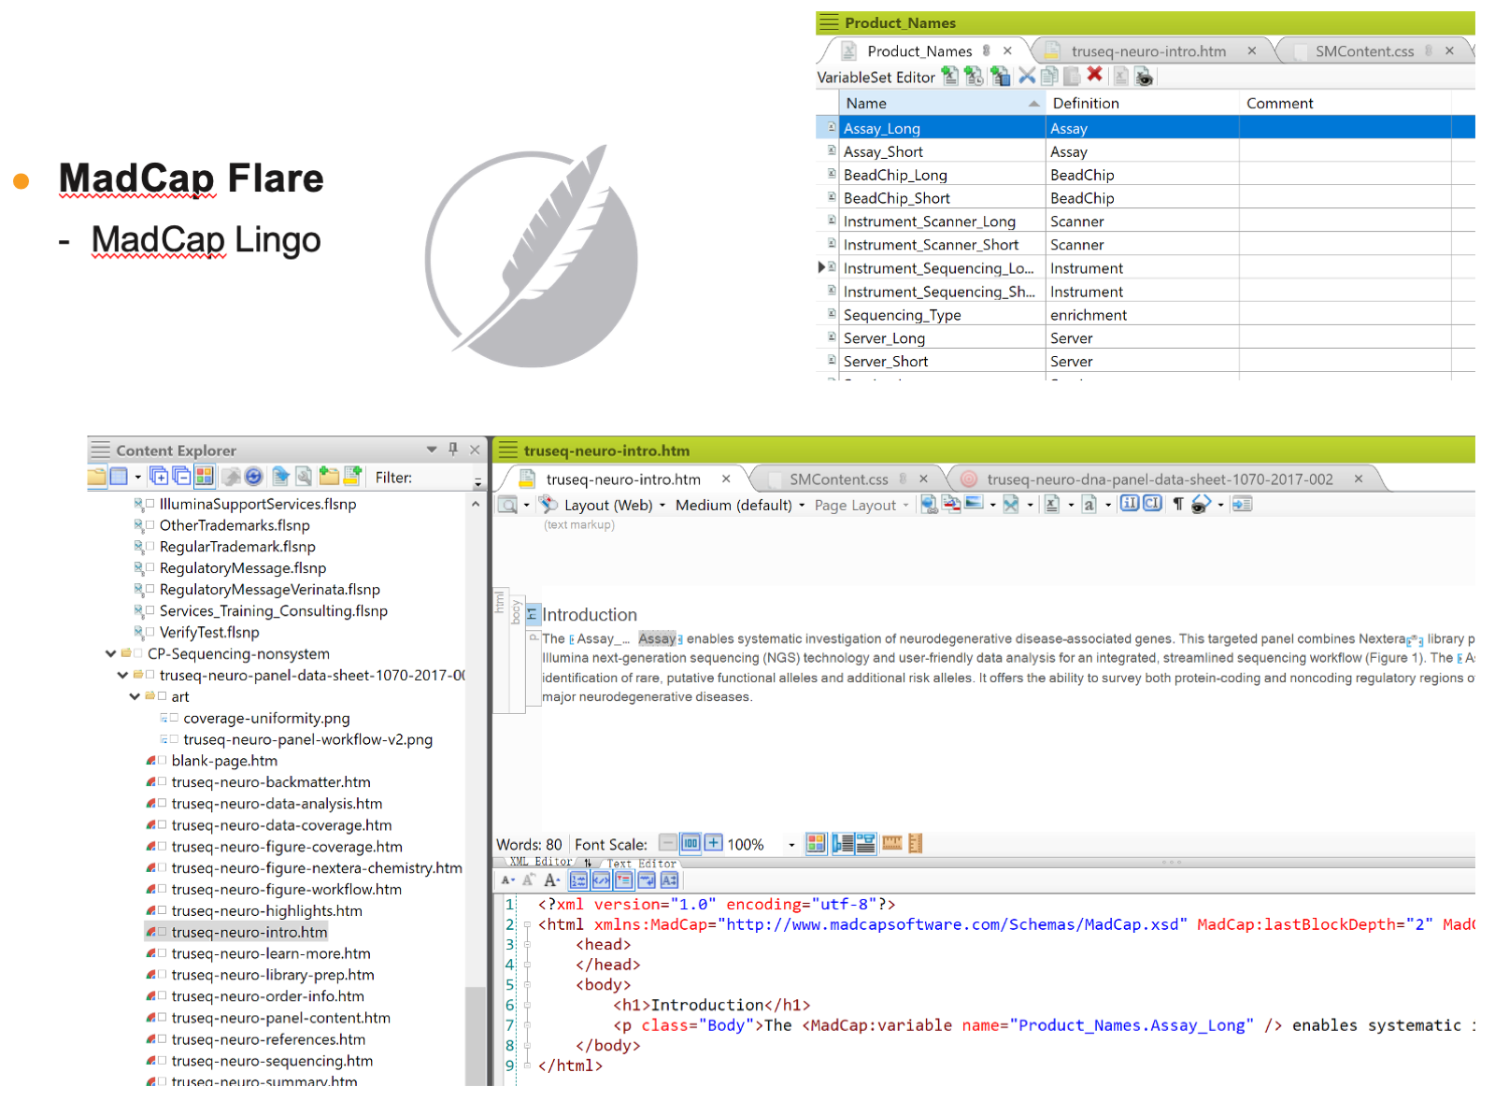Screen dimensions: 1495x1101
Task: Toggle syntax coloring in Text Editor toolbar
Action: point(601,879)
